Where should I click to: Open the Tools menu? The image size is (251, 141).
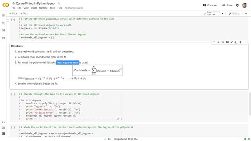point(53,8)
